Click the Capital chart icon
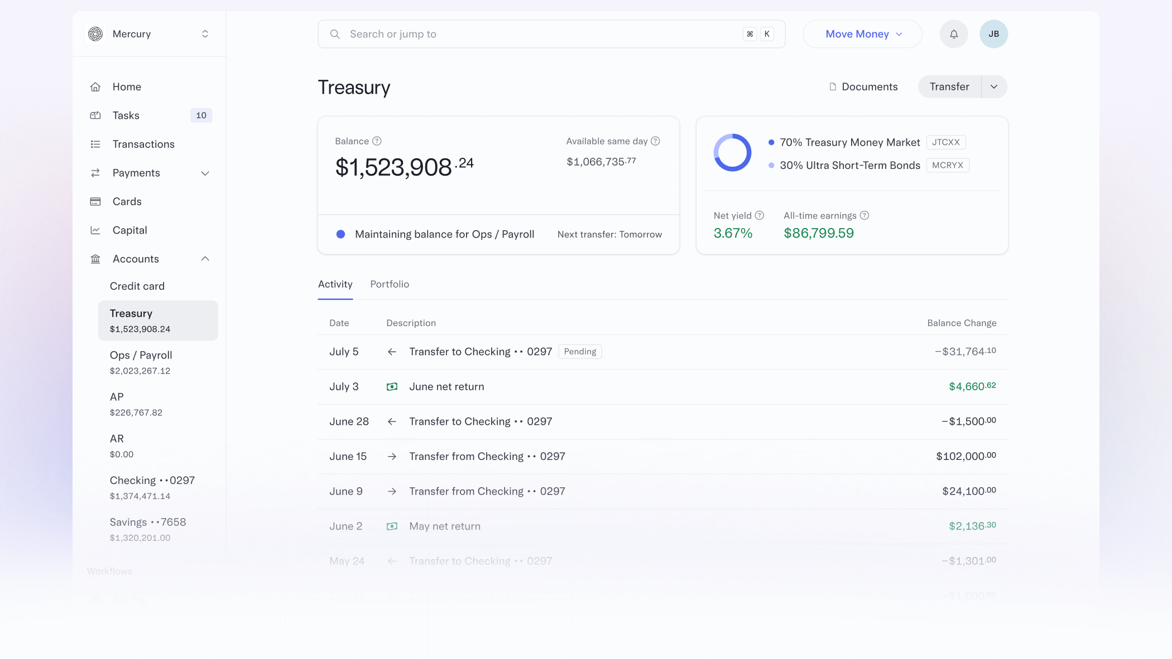The height and width of the screenshot is (659, 1172). [95, 230]
